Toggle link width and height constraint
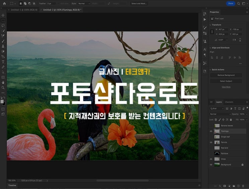This screenshot has width=249, height=189. [x=212, y=32]
